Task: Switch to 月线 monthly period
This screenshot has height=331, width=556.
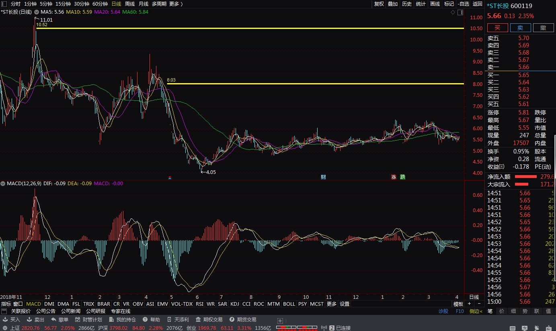Action: coord(144,4)
